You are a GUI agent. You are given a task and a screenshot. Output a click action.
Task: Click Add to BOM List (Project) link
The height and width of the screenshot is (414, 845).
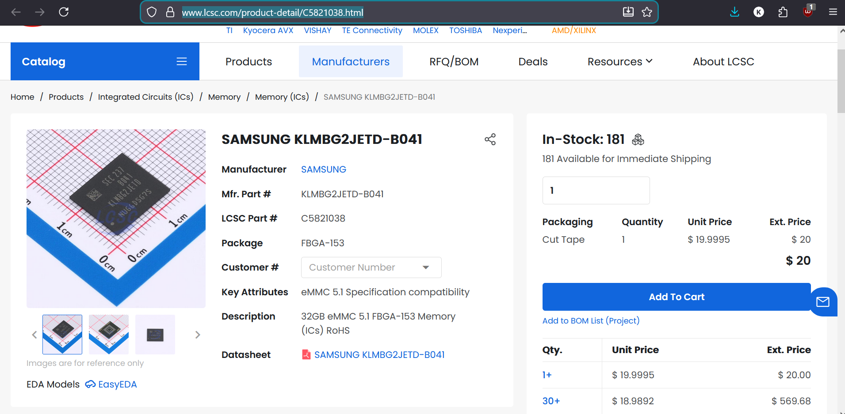click(591, 320)
